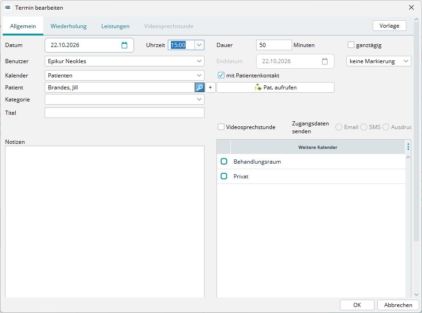The image size is (422, 313).
Task: Expand the Kategorie dropdown
Action: (199, 100)
